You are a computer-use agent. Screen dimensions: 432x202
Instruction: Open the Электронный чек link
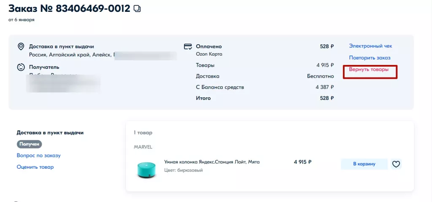click(370, 46)
